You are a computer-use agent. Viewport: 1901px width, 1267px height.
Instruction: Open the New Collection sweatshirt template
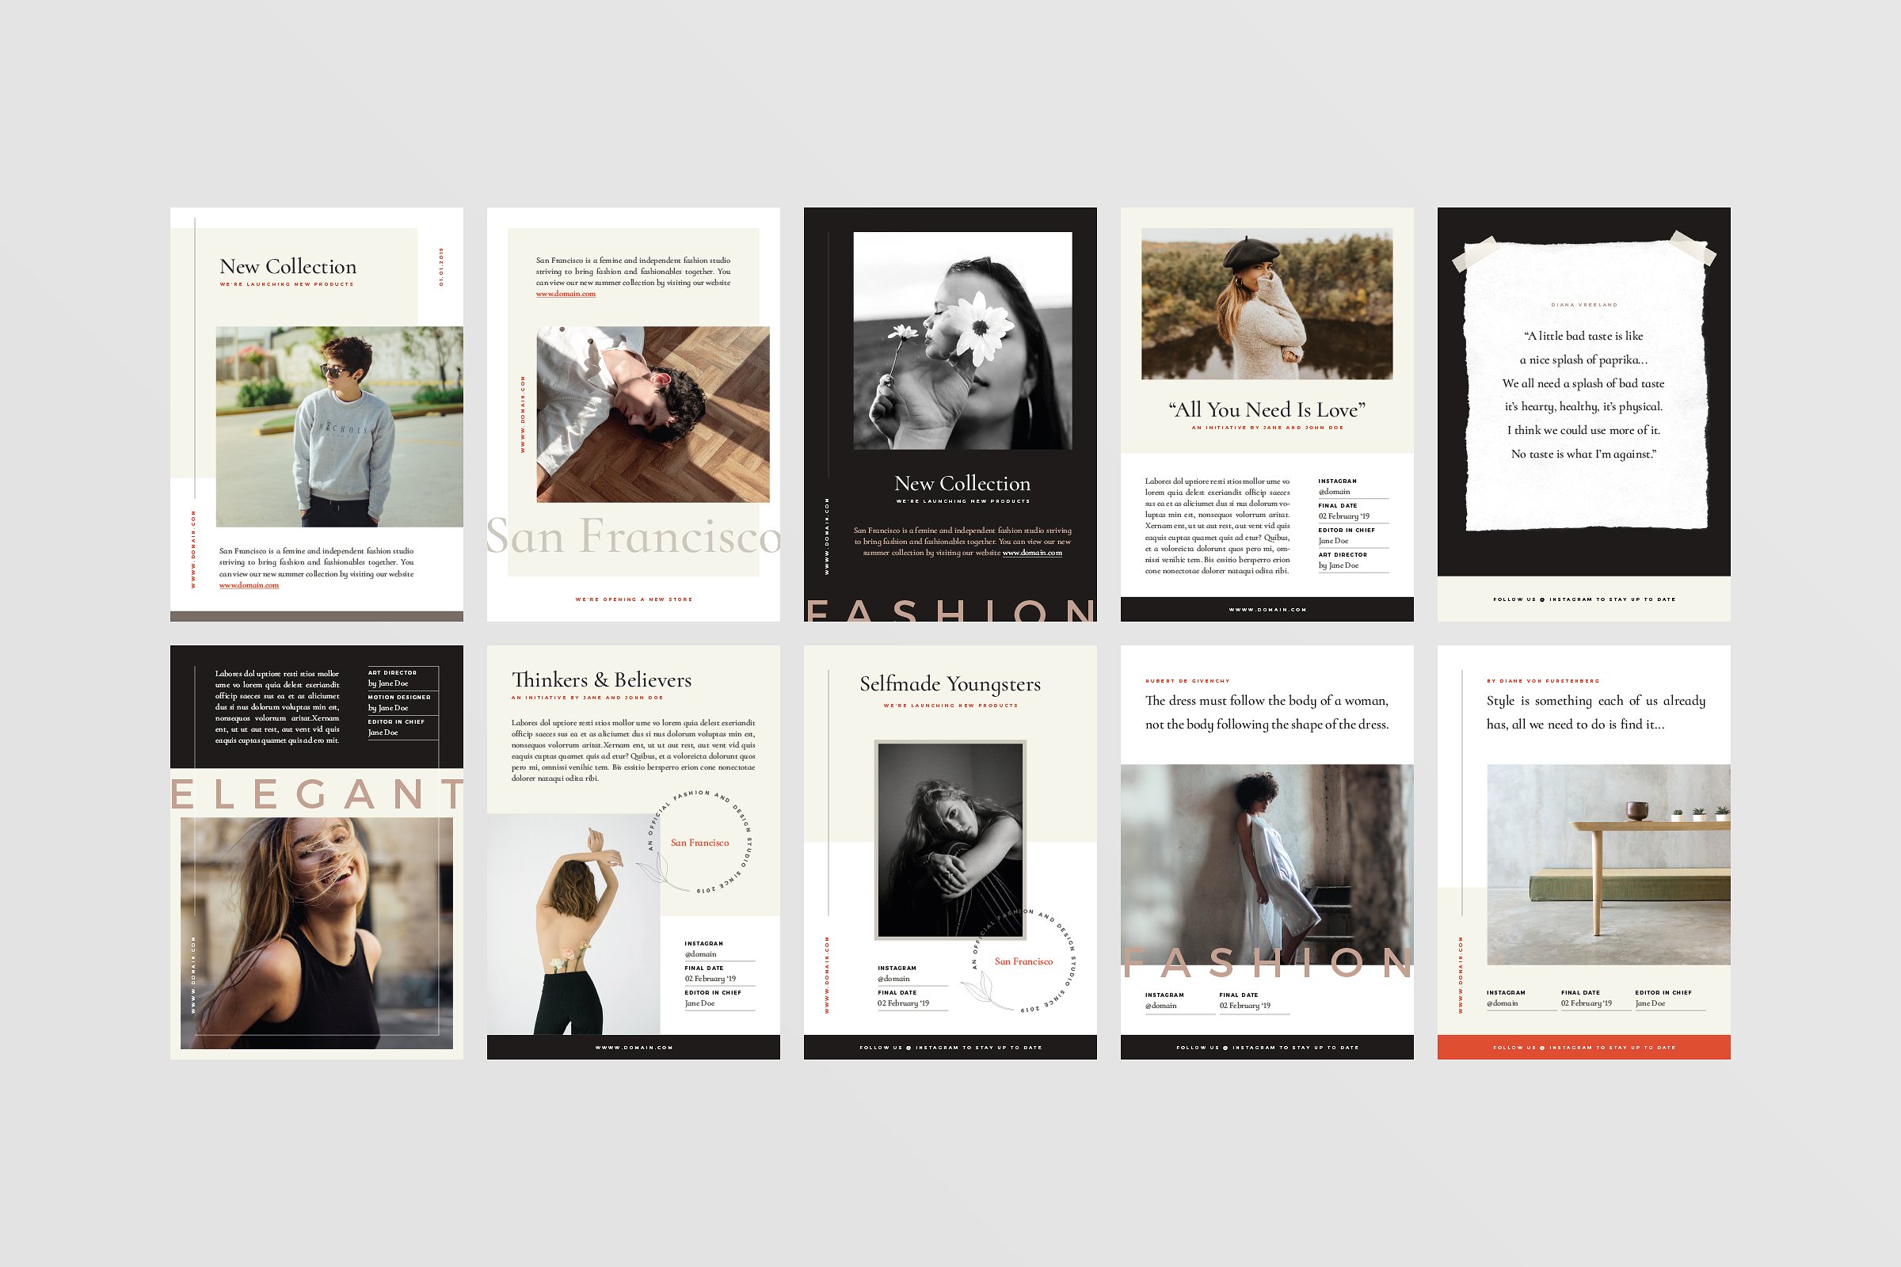click(316, 413)
